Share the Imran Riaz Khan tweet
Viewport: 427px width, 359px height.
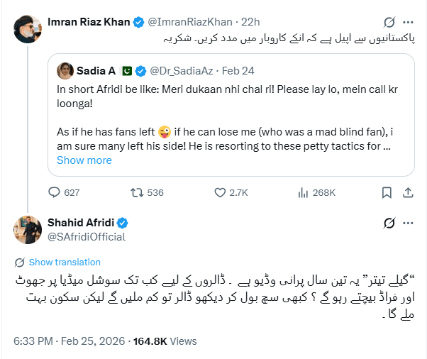click(408, 192)
